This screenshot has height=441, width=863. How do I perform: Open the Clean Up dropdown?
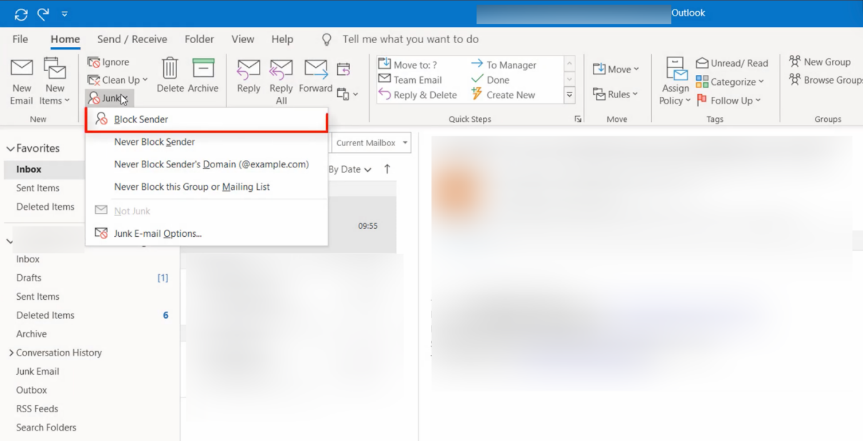click(118, 80)
